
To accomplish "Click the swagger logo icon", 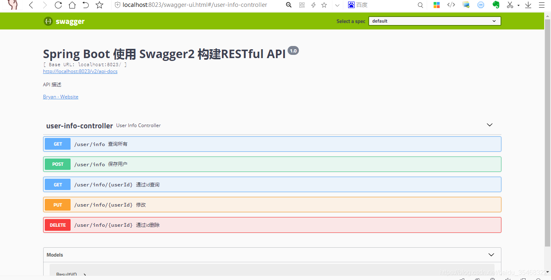I will pyautogui.click(x=48, y=21).
